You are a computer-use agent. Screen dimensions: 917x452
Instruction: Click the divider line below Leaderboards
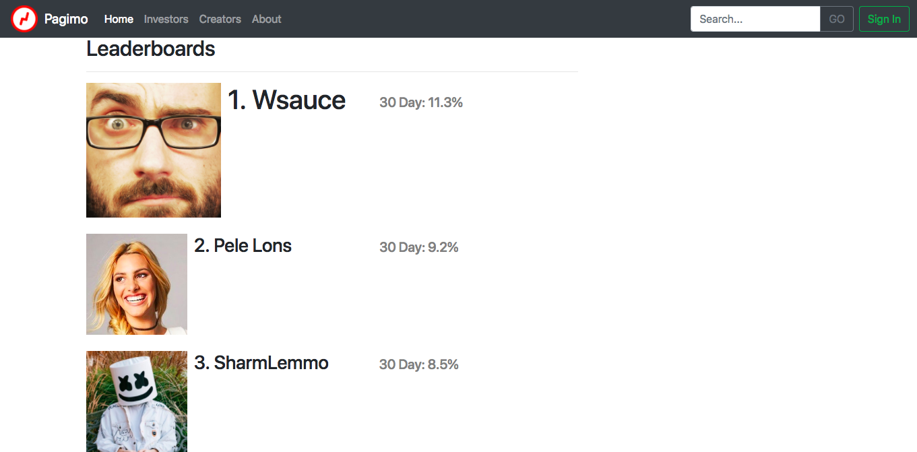click(x=332, y=71)
